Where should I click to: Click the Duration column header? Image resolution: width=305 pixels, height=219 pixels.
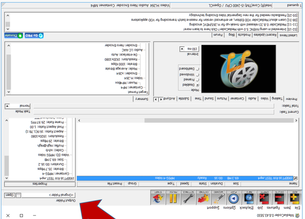pyautogui.click(x=216, y=184)
